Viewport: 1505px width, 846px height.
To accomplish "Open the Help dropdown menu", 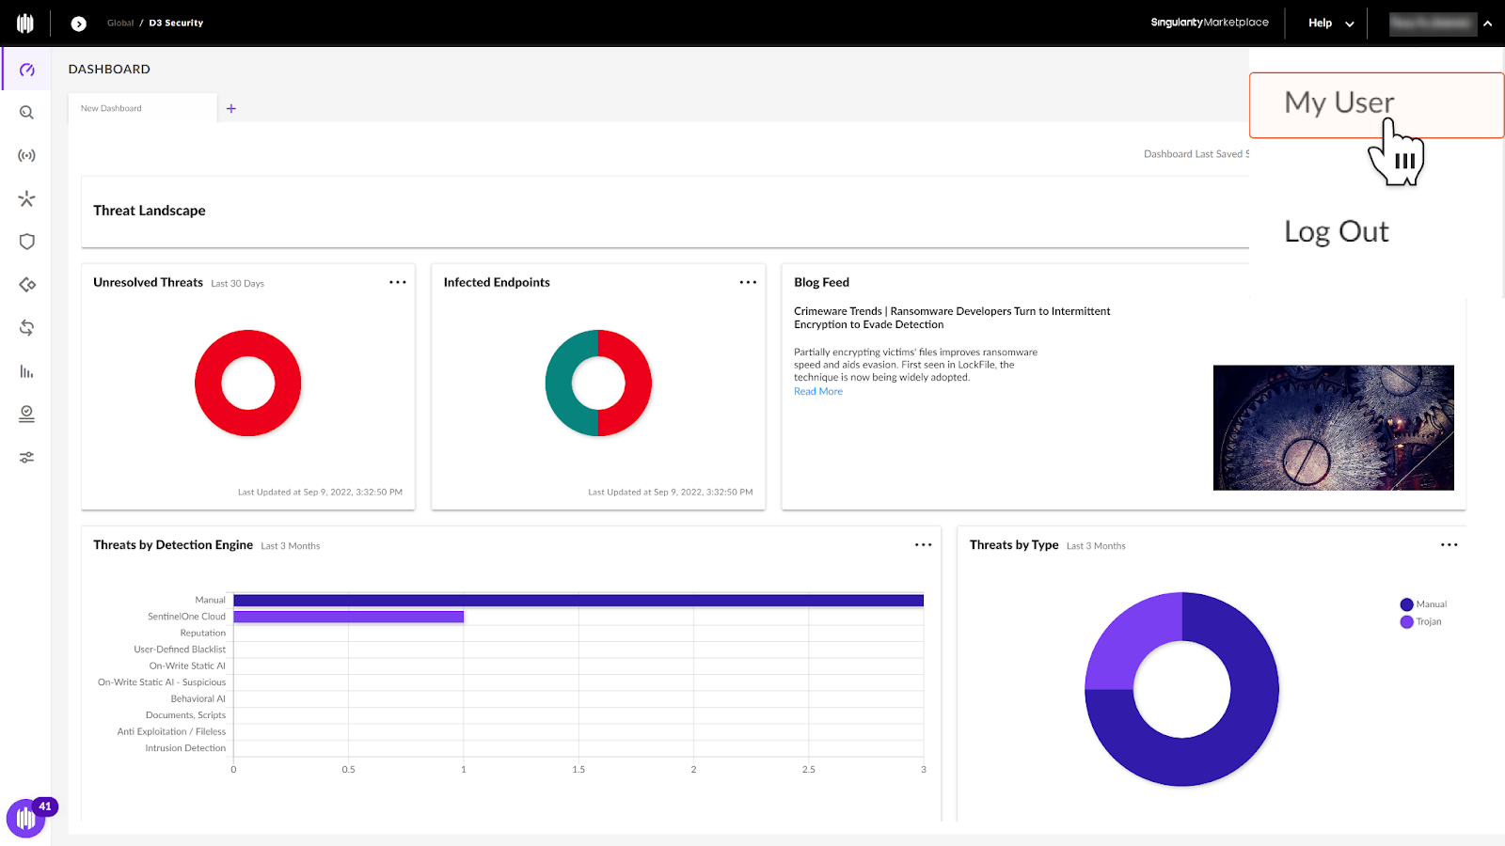I will (x=1330, y=23).
